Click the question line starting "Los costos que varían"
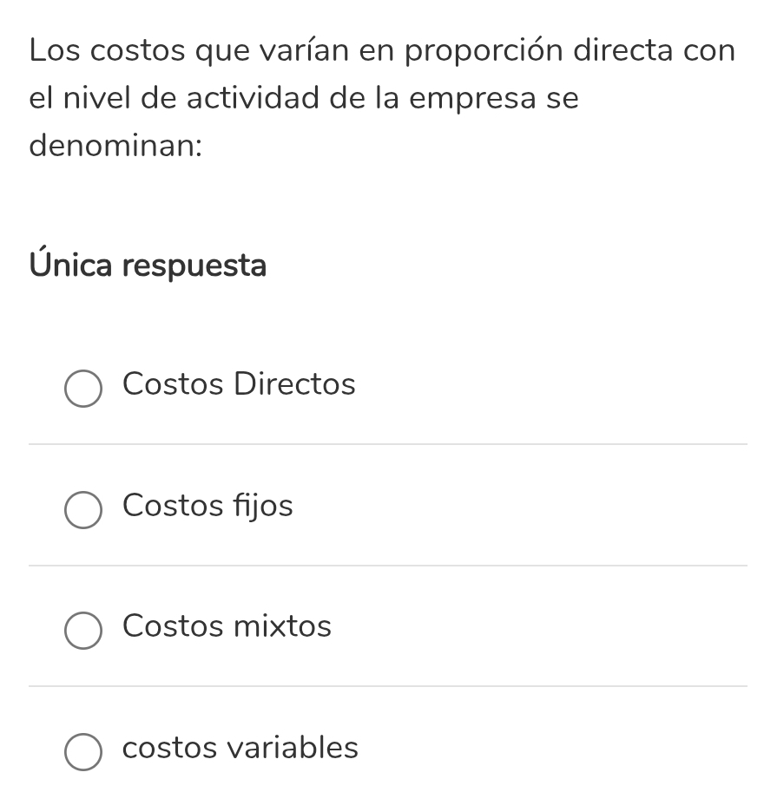 (x=382, y=50)
